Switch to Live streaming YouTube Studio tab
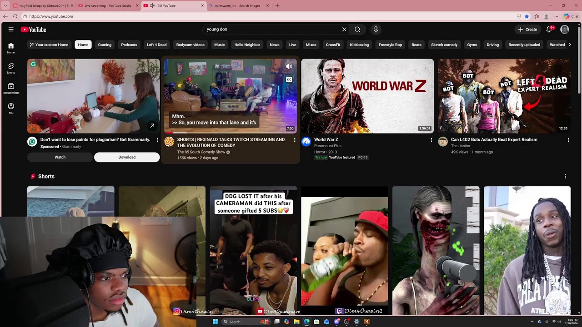This screenshot has width=582, height=327. pos(108,5)
